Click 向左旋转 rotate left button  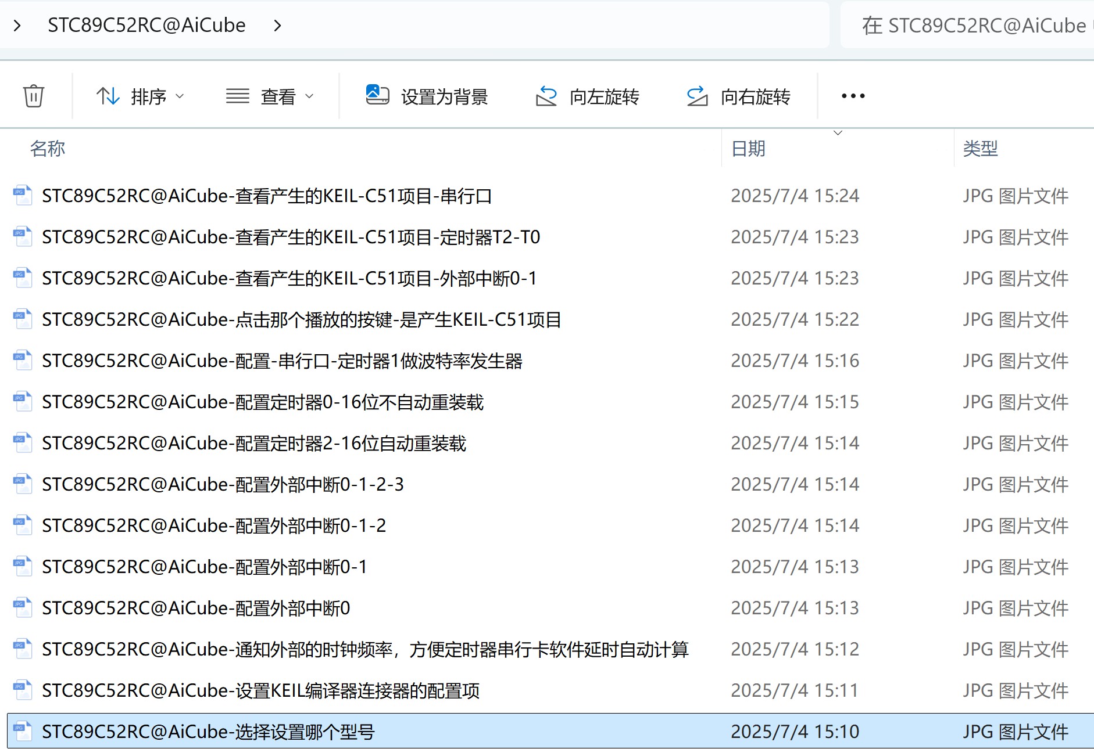tap(587, 96)
